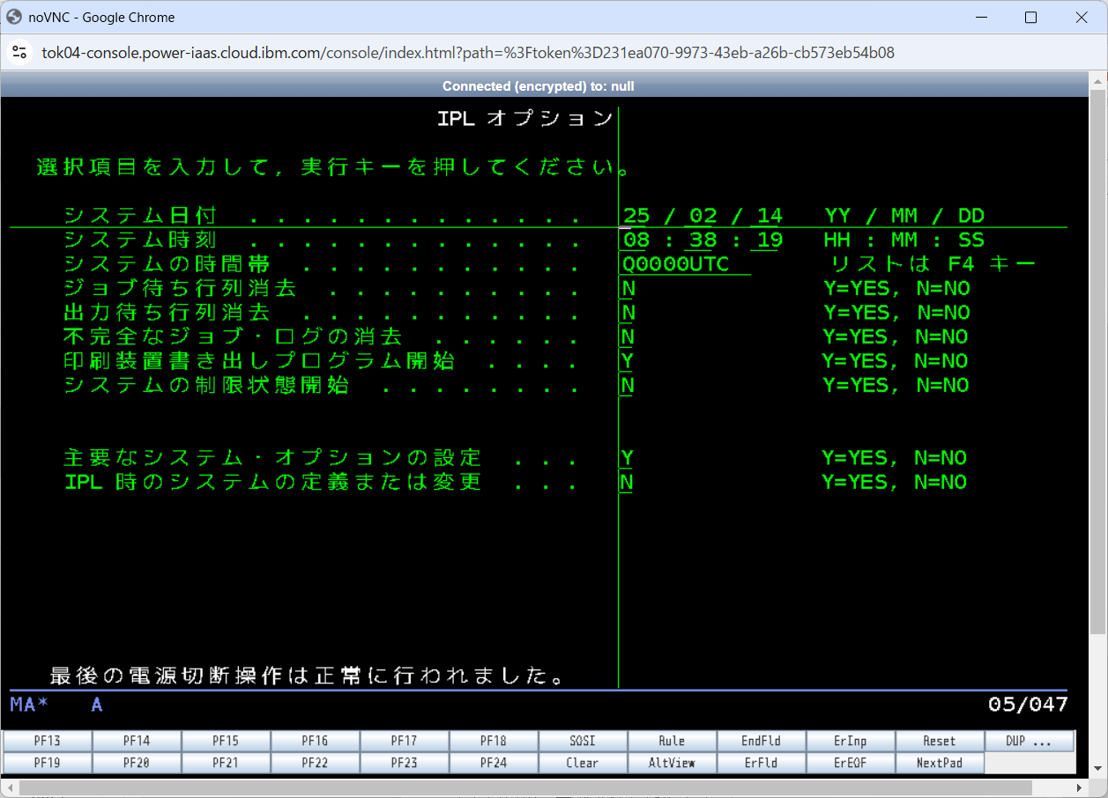
Task: Select the 印刷装置書き出しプログラム開始 Y field
Action: point(628,361)
